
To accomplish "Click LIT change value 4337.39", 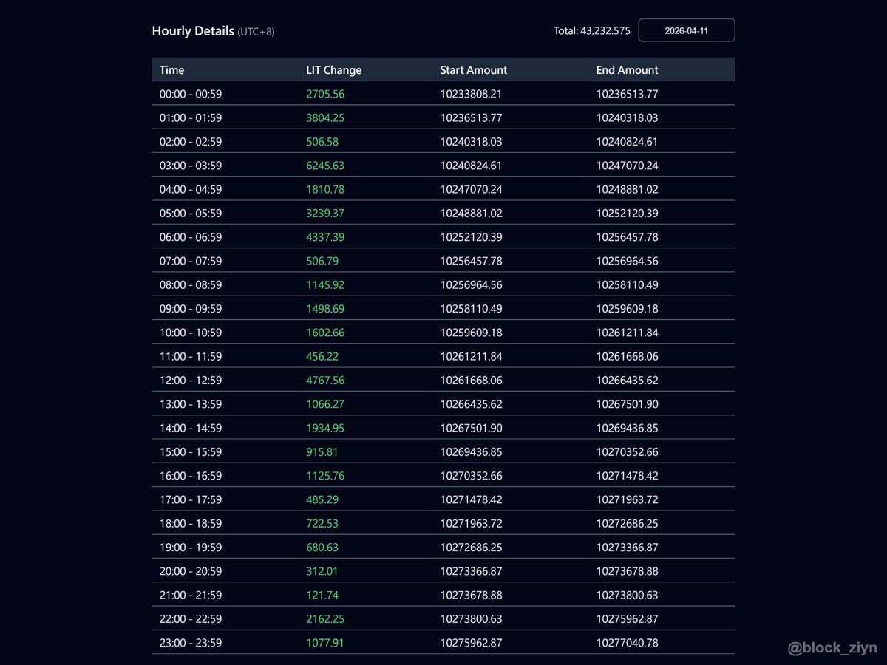I will pyautogui.click(x=325, y=237).
